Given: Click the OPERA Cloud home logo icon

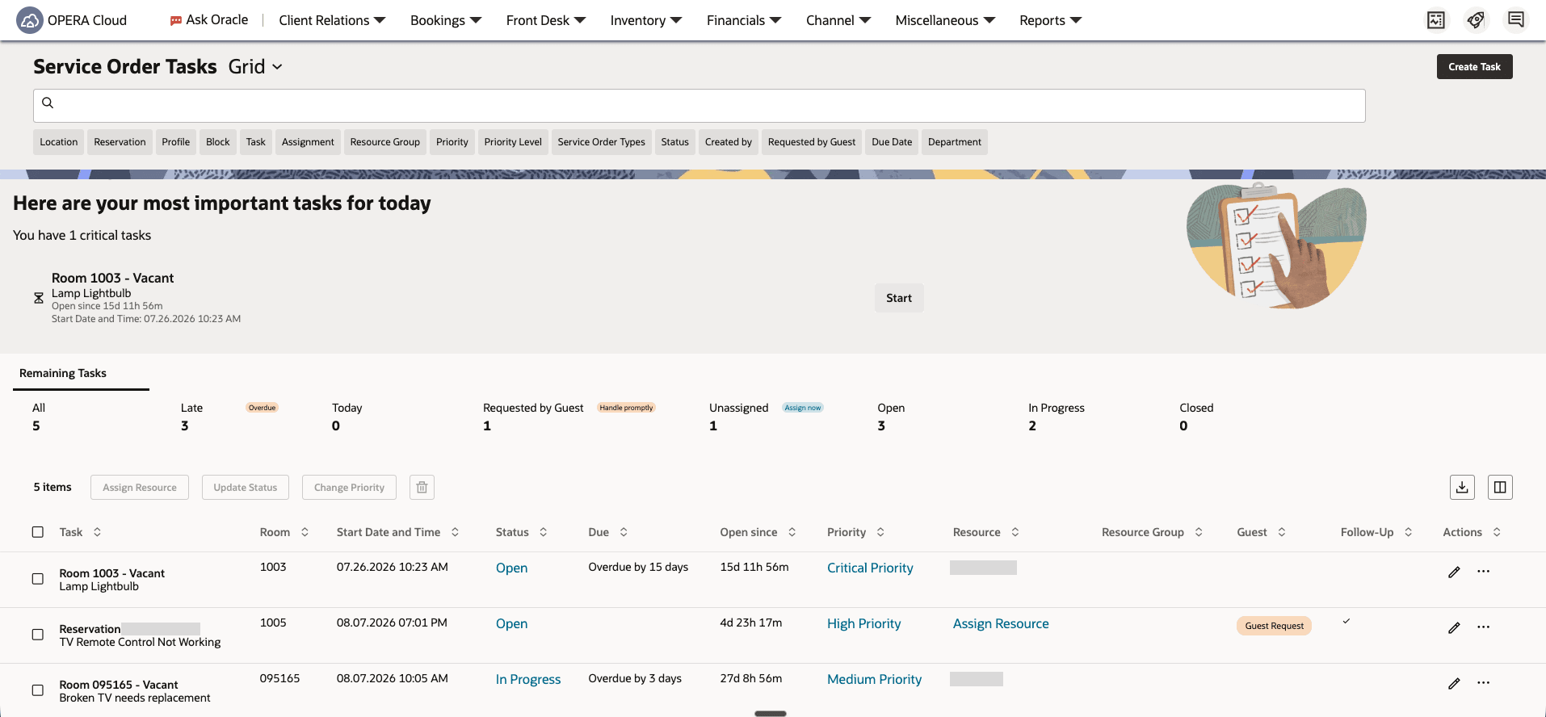Looking at the screenshot, I should (x=30, y=20).
